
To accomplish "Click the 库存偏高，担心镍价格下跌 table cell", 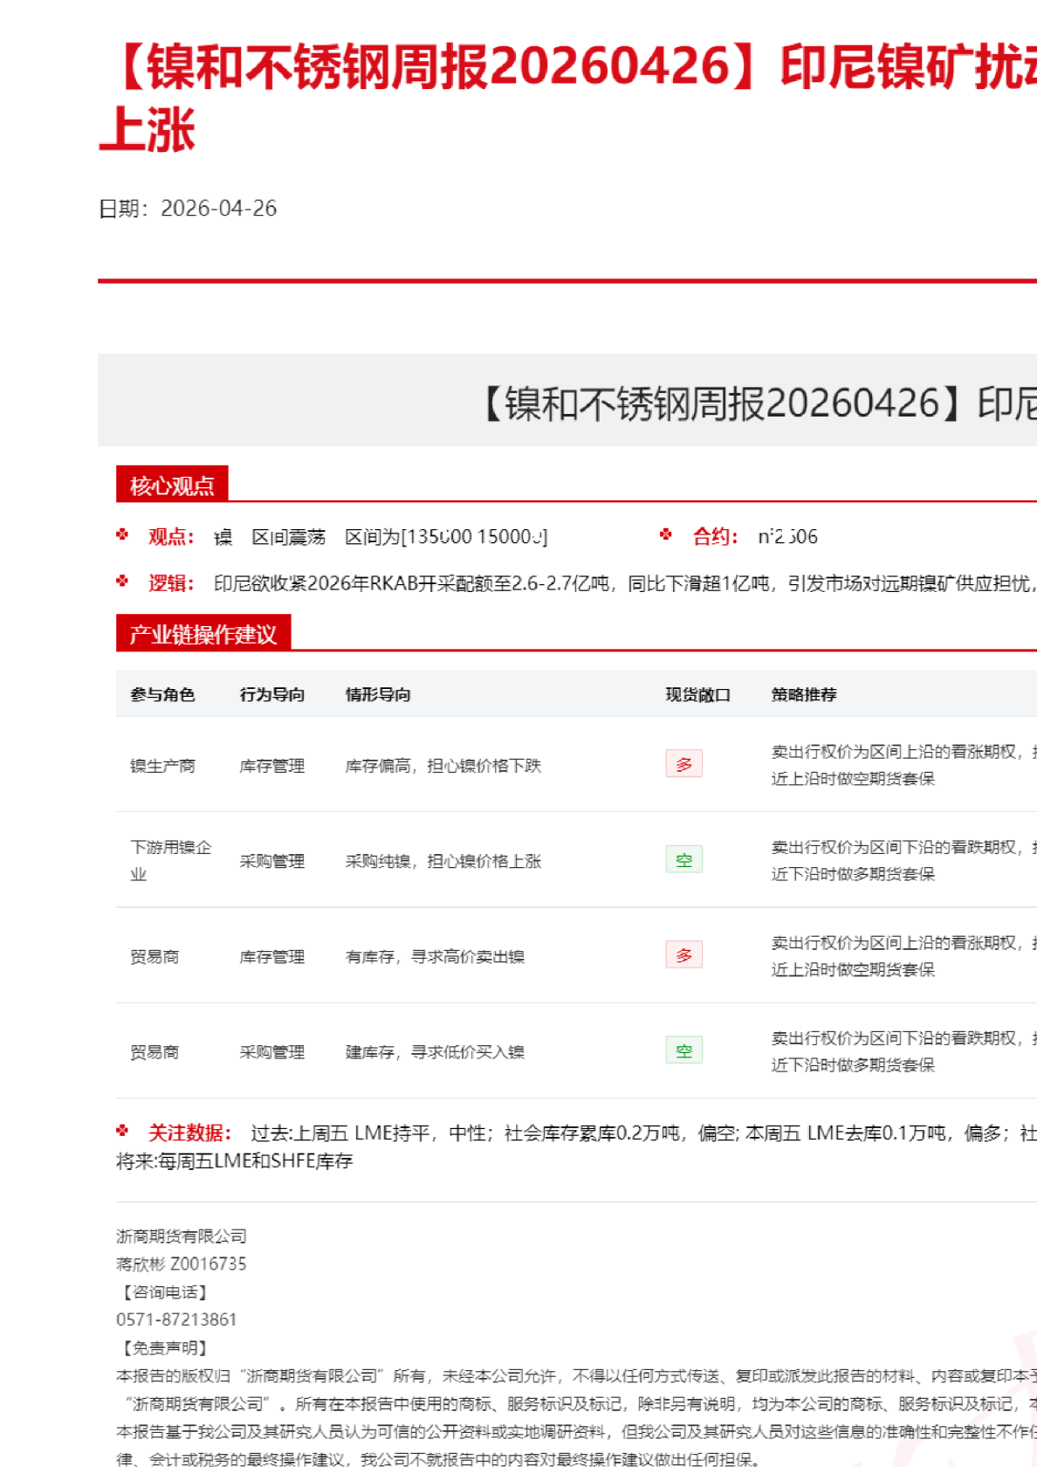I will [x=443, y=766].
